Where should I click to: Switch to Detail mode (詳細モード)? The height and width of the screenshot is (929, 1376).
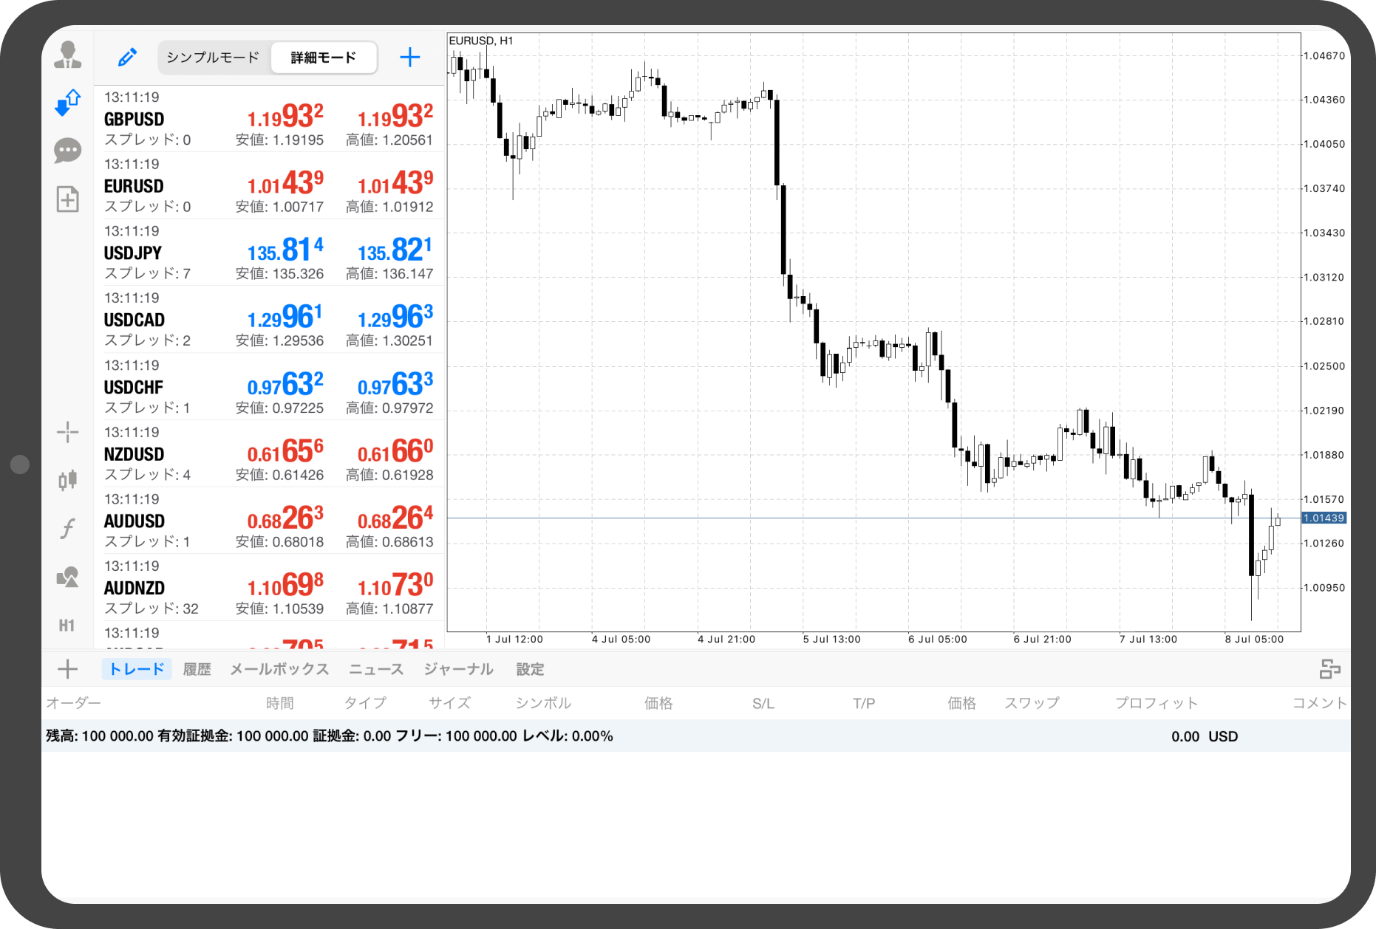click(324, 57)
